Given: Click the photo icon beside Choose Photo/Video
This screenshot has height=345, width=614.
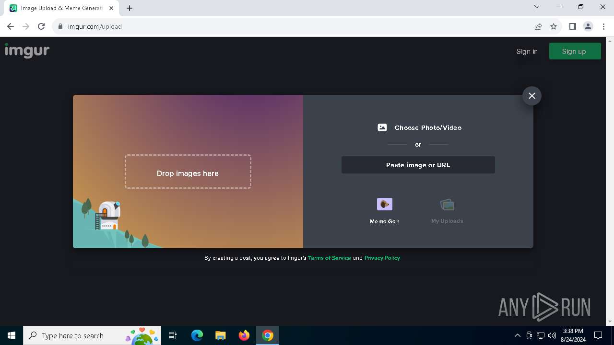Looking at the screenshot, I should tap(382, 127).
